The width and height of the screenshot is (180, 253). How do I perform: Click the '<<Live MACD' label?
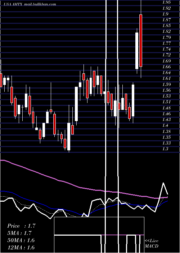point(152,243)
